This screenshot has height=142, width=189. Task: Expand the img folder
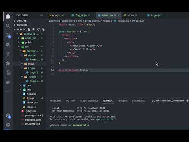(30, 90)
